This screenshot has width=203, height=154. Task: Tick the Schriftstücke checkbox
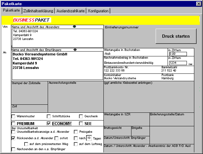(x=49, y=116)
